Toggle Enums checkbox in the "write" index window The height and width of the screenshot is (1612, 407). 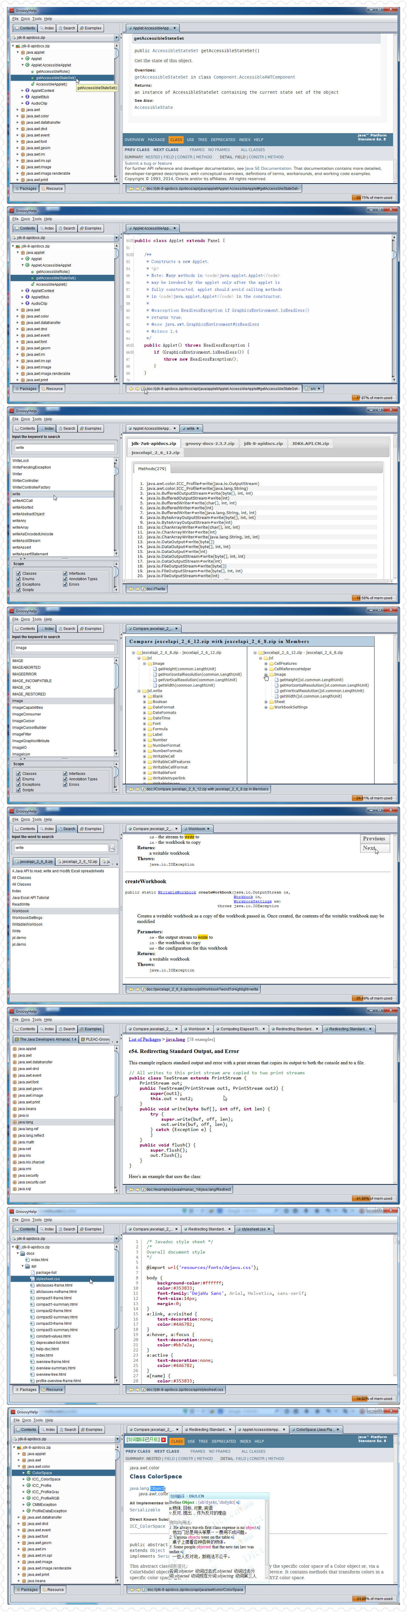tap(18, 579)
